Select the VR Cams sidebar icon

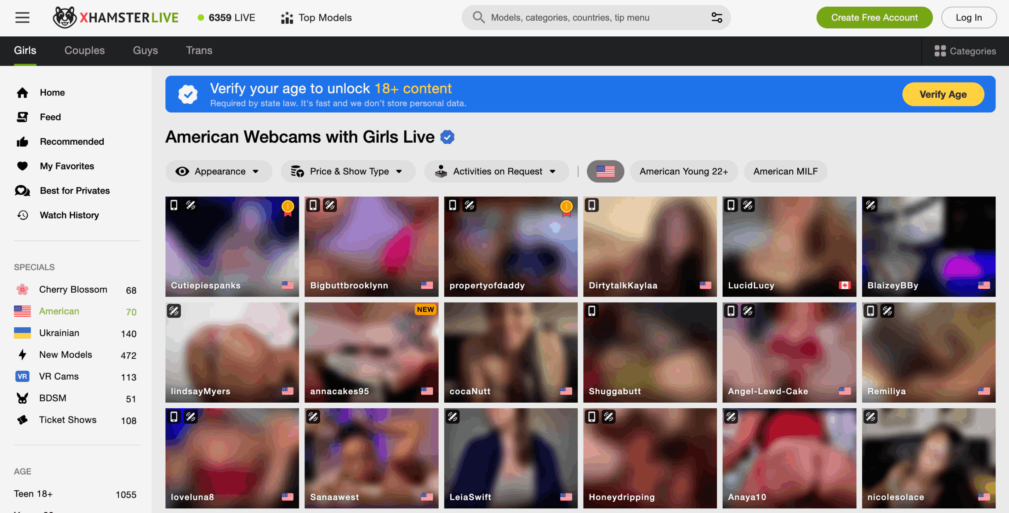point(22,376)
